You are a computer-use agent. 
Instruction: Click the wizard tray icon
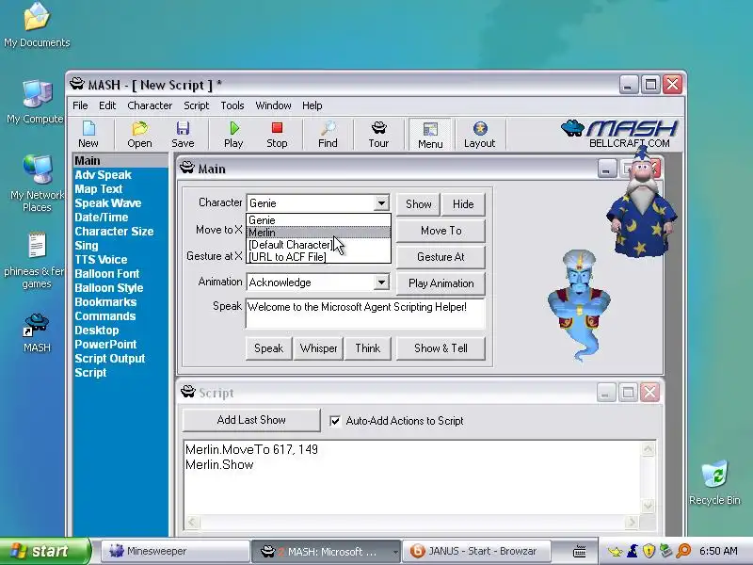click(x=633, y=551)
